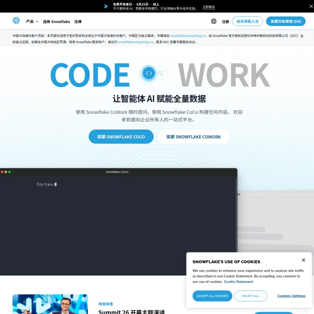Click the yellow dot in CoCo terminal
The width and height of the screenshot is (314, 314).
pyautogui.click(x=5, y=172)
